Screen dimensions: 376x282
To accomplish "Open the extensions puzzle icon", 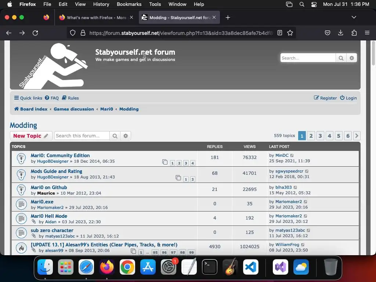I will click(x=354, y=33).
